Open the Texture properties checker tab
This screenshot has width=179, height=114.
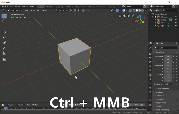tap(150, 105)
